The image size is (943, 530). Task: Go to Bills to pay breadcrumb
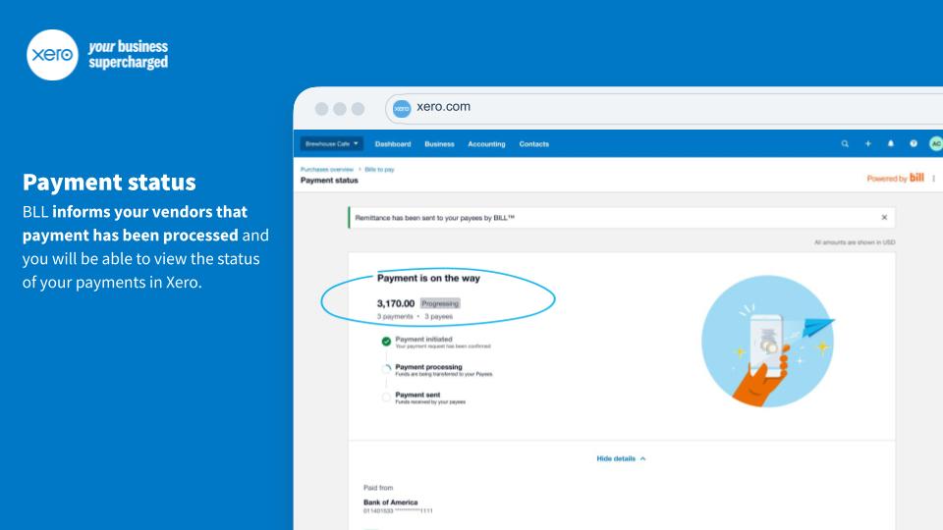[379, 170]
